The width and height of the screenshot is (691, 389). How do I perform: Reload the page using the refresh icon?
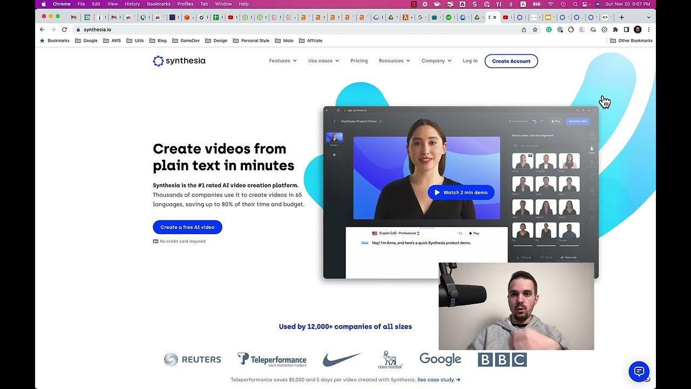(64, 30)
